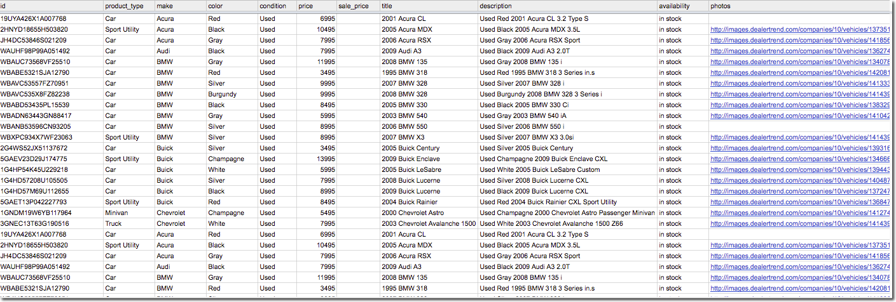
Task: Click title cell 2003 Chevrolet Avalanche 1500
Action: tap(429, 223)
